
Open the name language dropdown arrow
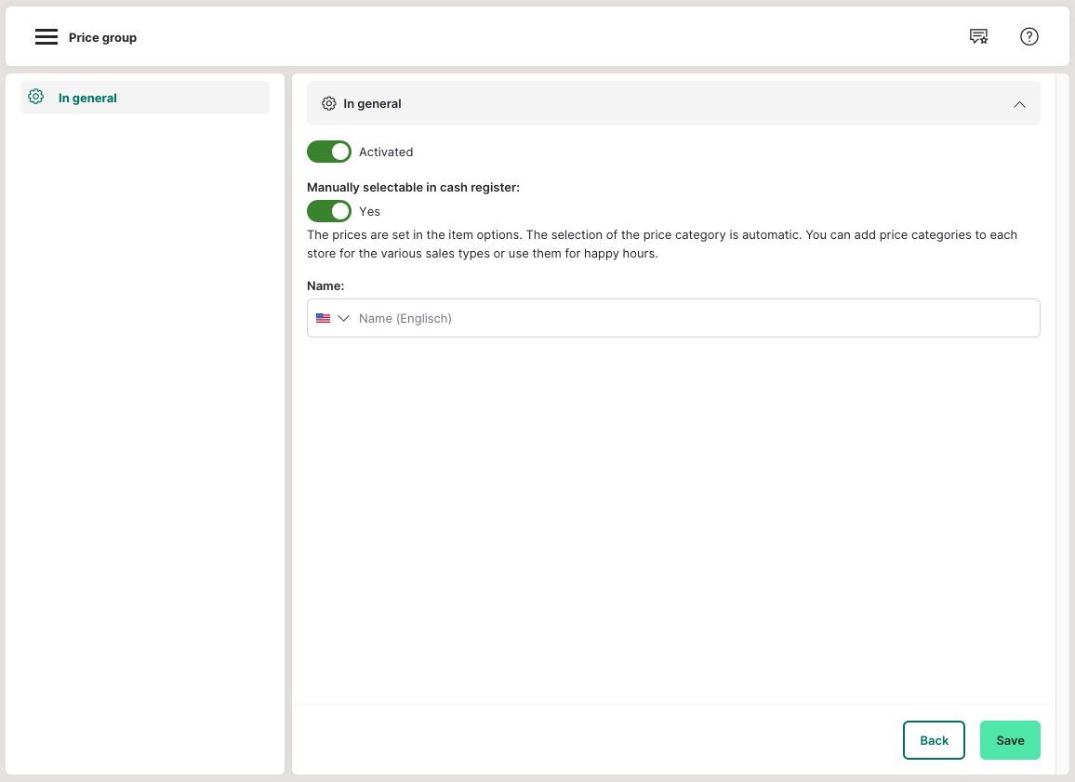coord(344,318)
